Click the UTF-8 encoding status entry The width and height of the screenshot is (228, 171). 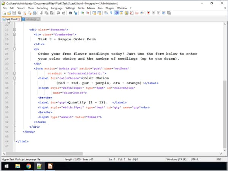click(x=194, y=160)
